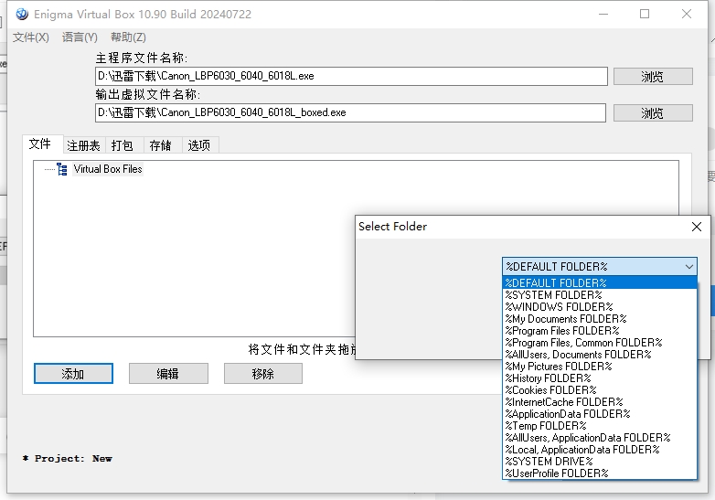Open the 语言(Y) menu

[x=80, y=37]
